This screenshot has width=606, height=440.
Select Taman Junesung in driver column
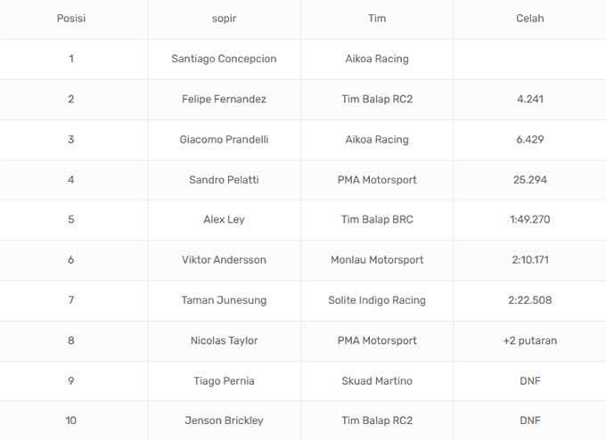(224, 300)
